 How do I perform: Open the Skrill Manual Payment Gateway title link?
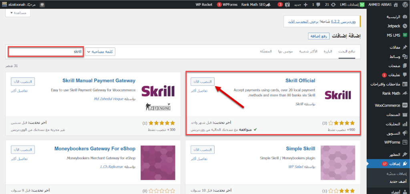[x=99, y=81]
